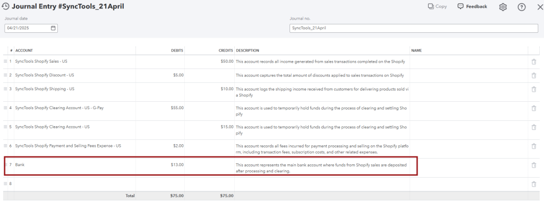This screenshot has width=544, height=202.
Task: Open the Feedback link
Action: point(472,6)
